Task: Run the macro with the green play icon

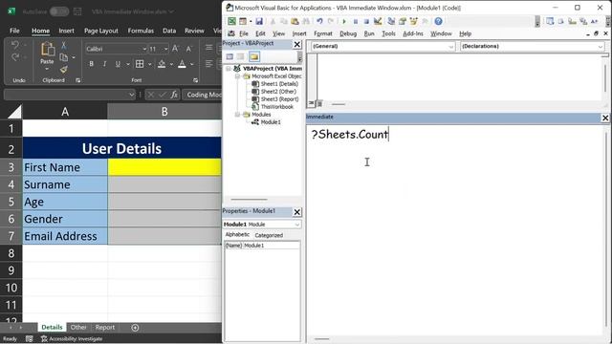Action: pos(344,21)
